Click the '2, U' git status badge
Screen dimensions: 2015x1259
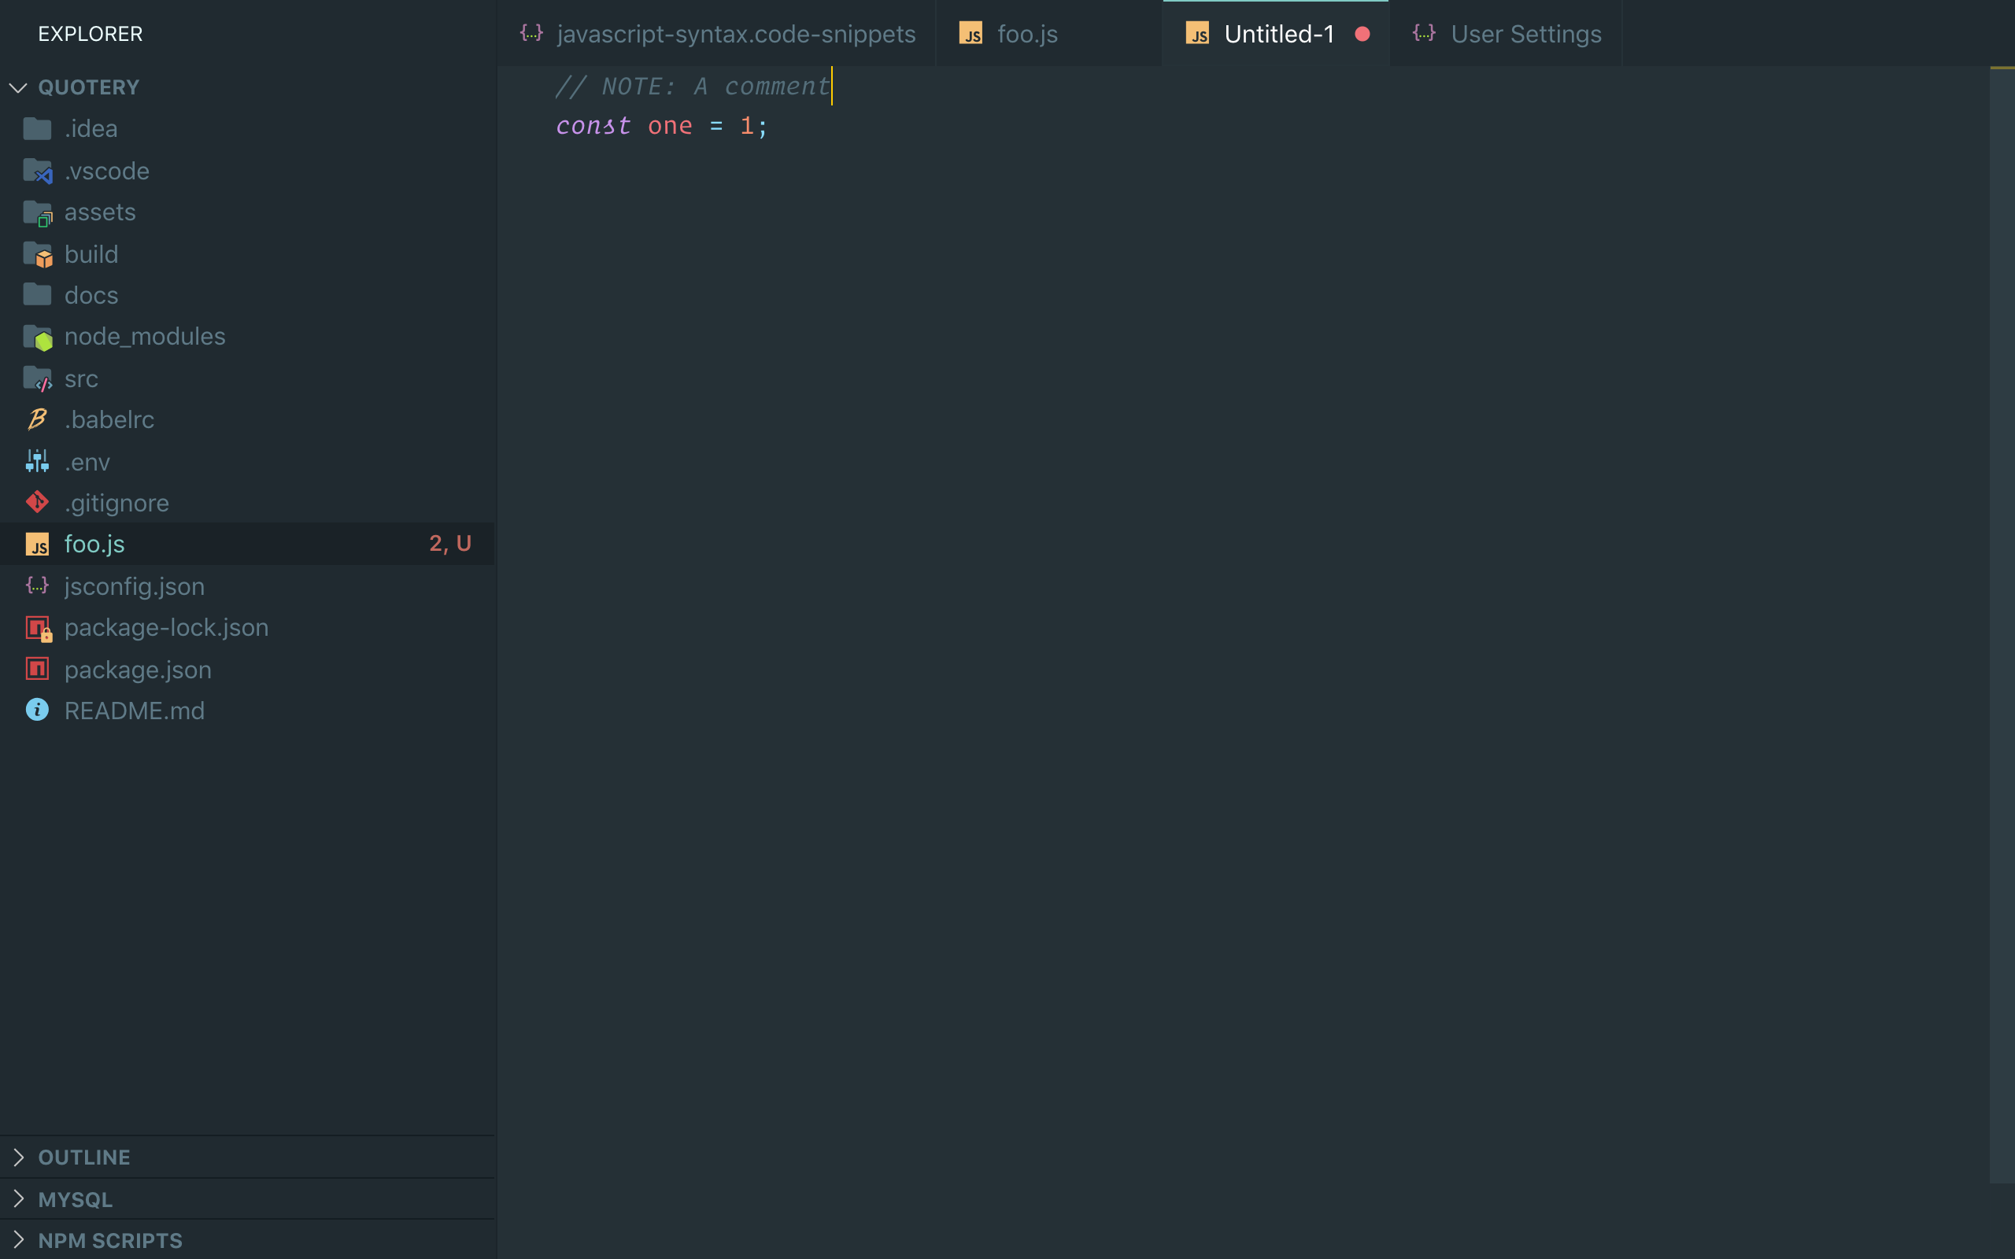coord(449,544)
